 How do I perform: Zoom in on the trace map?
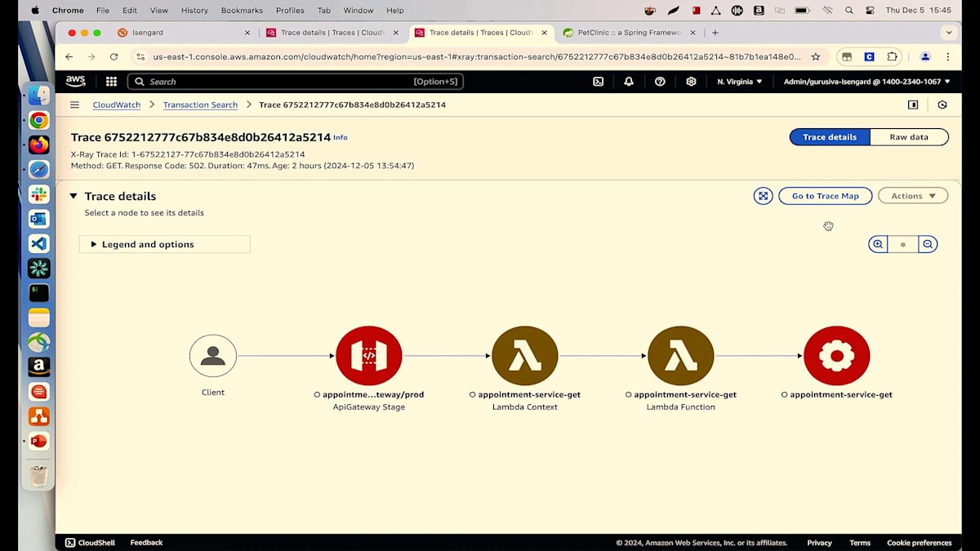(878, 244)
